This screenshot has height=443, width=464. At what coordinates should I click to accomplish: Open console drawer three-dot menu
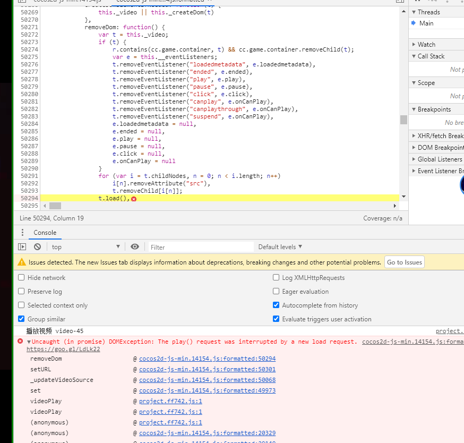[22, 233]
